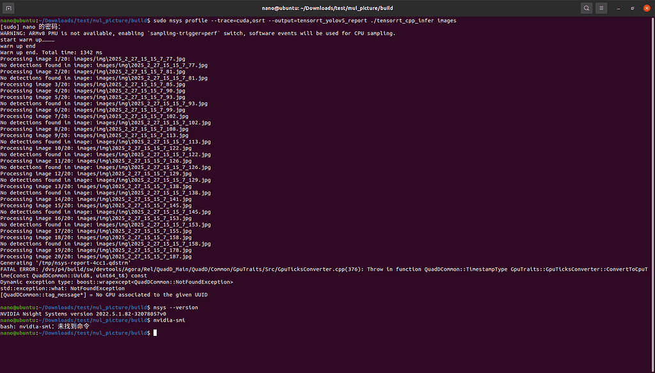Click the window title showing the build path
Image resolution: width=655 pixels, height=373 pixels.
click(327, 8)
